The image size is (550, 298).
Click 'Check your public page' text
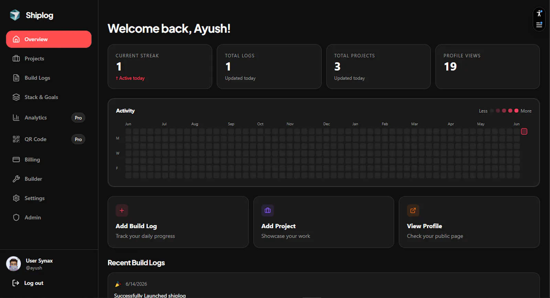click(x=435, y=236)
